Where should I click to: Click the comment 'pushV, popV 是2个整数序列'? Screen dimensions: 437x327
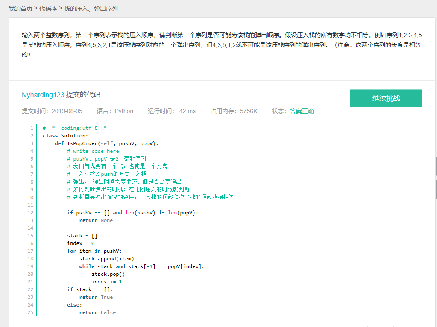pos(106,159)
